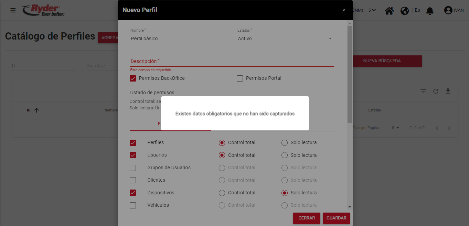Click the globe language icon
This screenshot has height=226, width=469.
405,11
